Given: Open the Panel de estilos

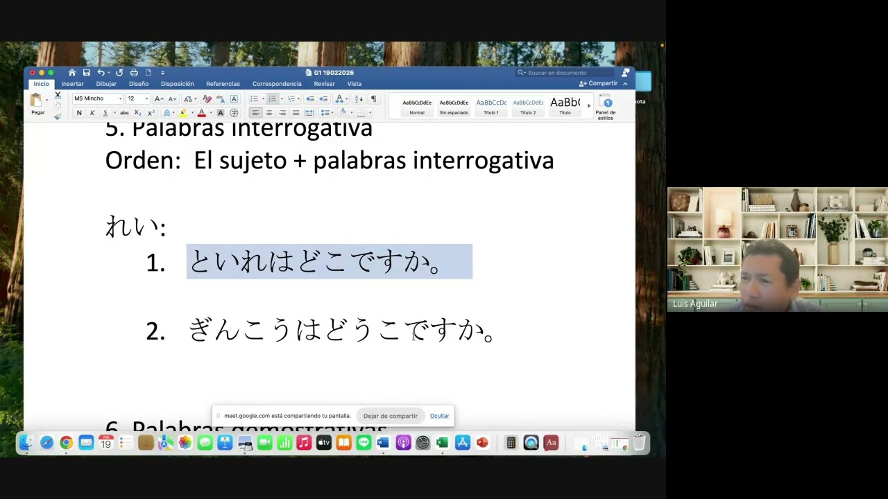Looking at the screenshot, I should click(606, 107).
